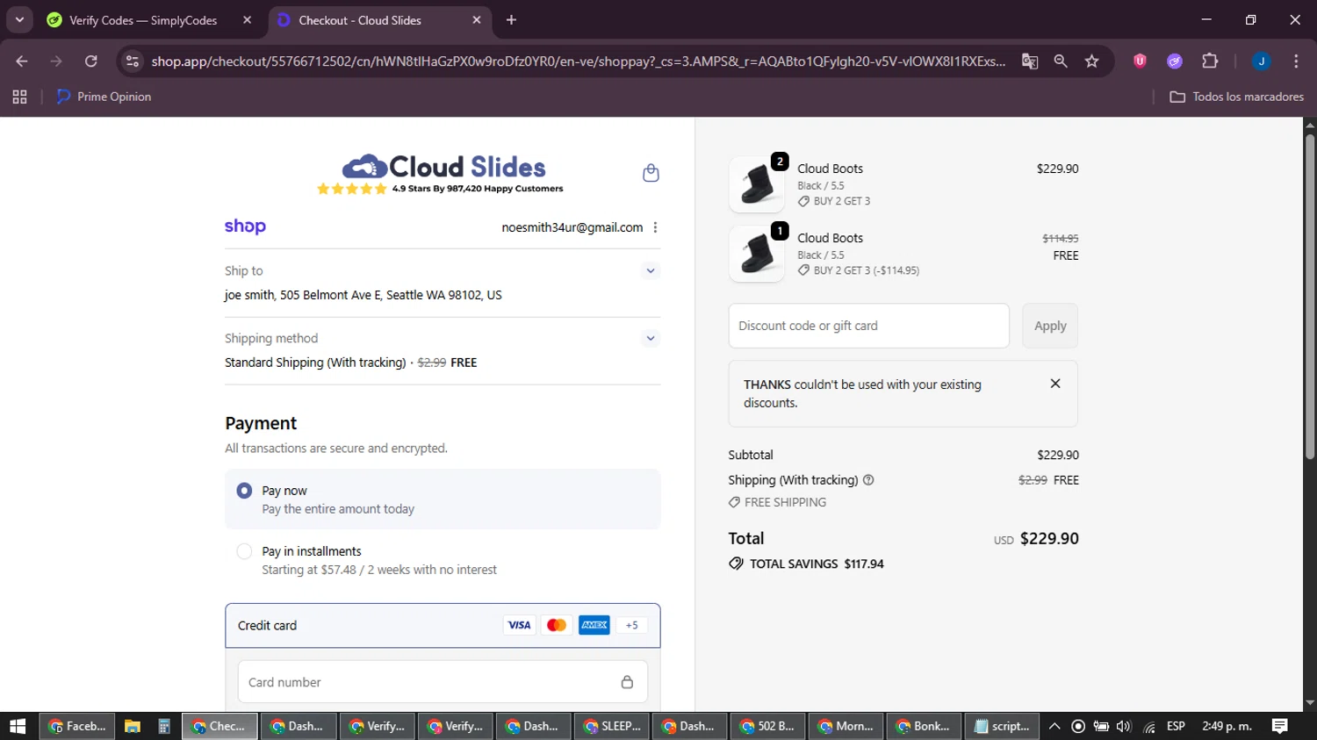The image size is (1317, 740).
Task: Select the Pay in installments option
Action: (x=244, y=551)
